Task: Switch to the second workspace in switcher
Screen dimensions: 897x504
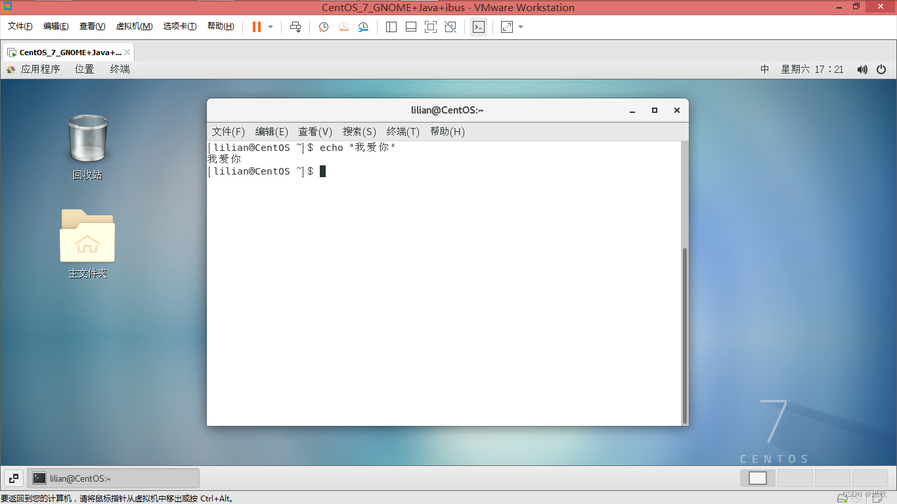Action: (795, 478)
